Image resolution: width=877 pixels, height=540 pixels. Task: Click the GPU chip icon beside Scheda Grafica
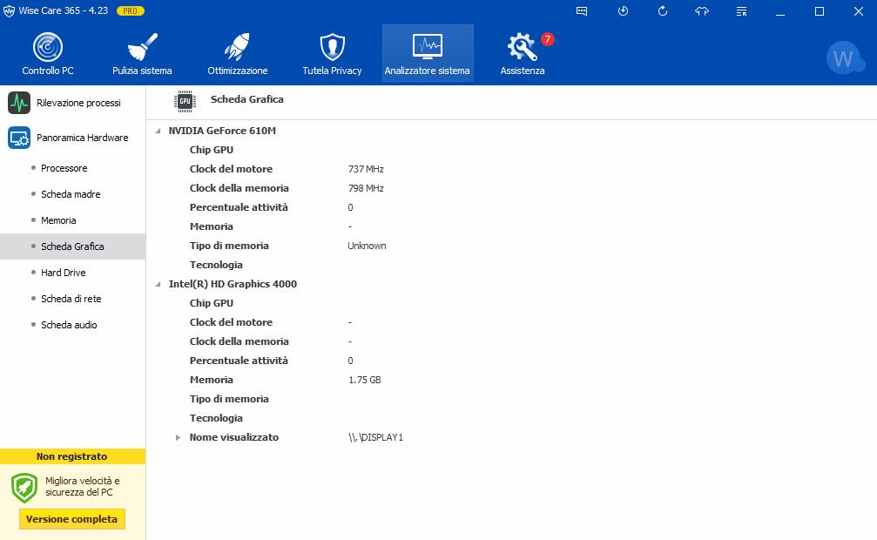tap(185, 101)
